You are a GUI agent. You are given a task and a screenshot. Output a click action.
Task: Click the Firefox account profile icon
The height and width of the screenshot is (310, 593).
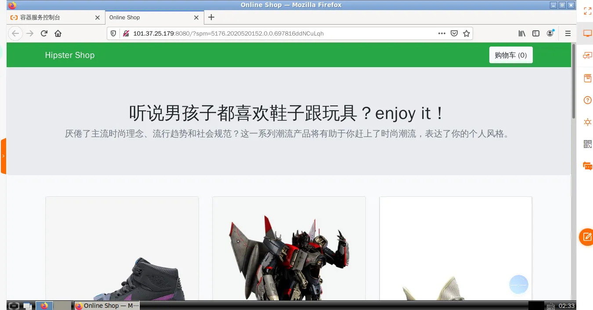click(550, 33)
